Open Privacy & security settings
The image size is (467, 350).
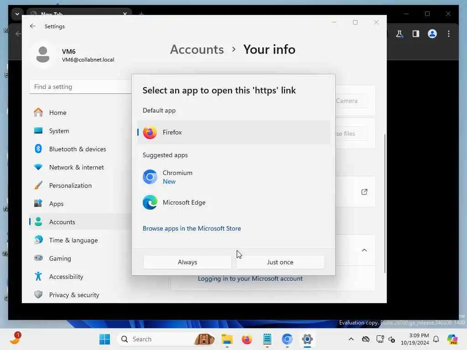click(x=80, y=295)
